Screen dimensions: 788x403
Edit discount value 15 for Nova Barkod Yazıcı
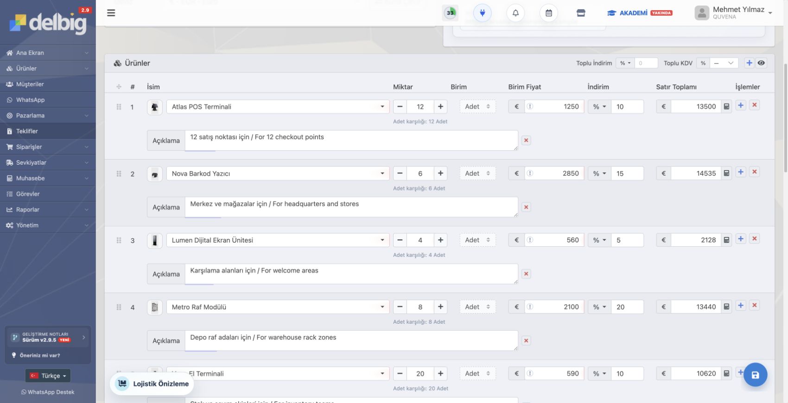coord(627,173)
